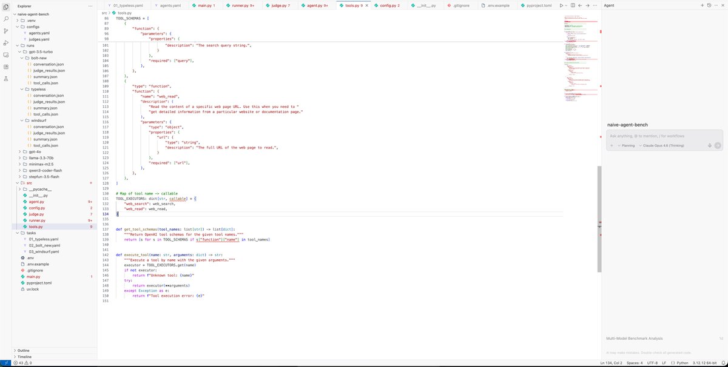Open the Claude Opus model selector dropdown

pyautogui.click(x=662, y=145)
